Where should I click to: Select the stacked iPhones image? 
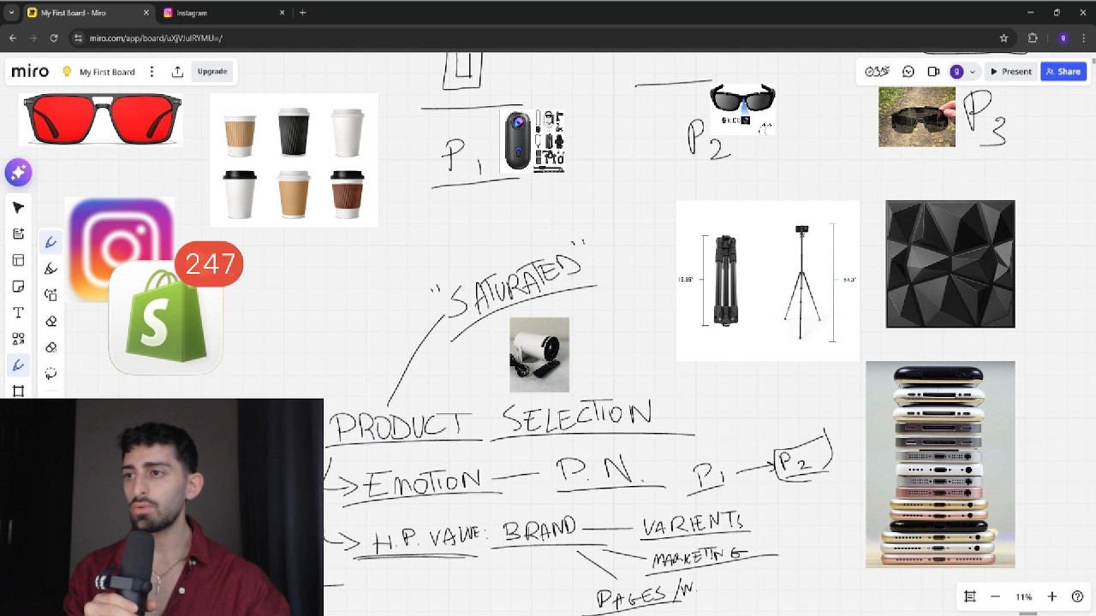click(940, 465)
